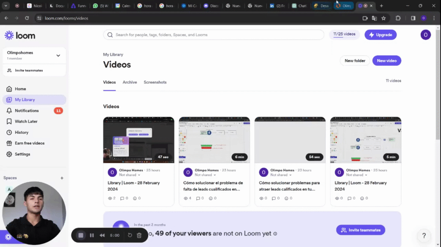This screenshot has width=441, height=247.
Task: Switch to the WhatsApp browser tab
Action: [x=100, y=6]
